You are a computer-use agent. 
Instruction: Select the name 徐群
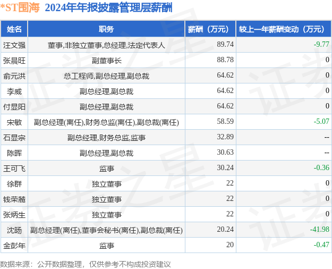point(14,184)
